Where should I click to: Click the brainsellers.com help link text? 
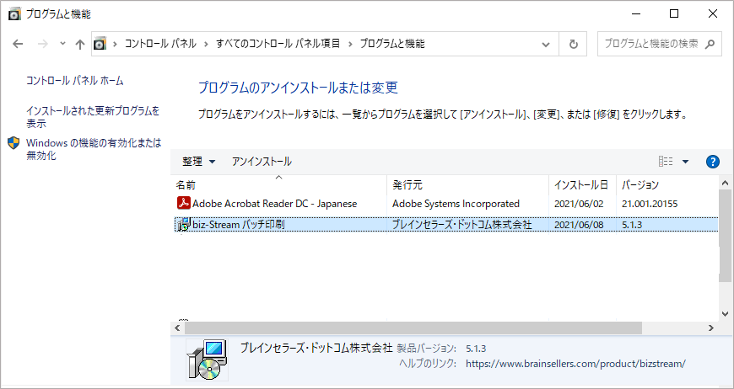[x=575, y=363]
